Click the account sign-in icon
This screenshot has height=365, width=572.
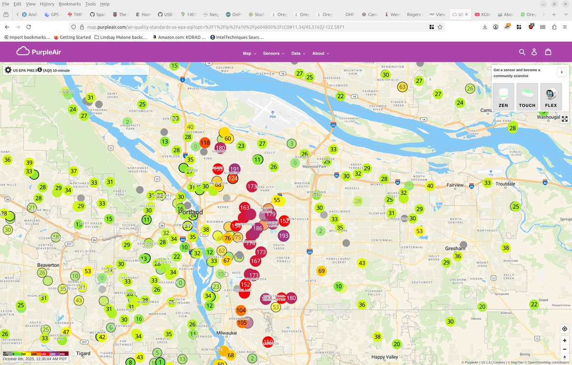[x=535, y=52]
